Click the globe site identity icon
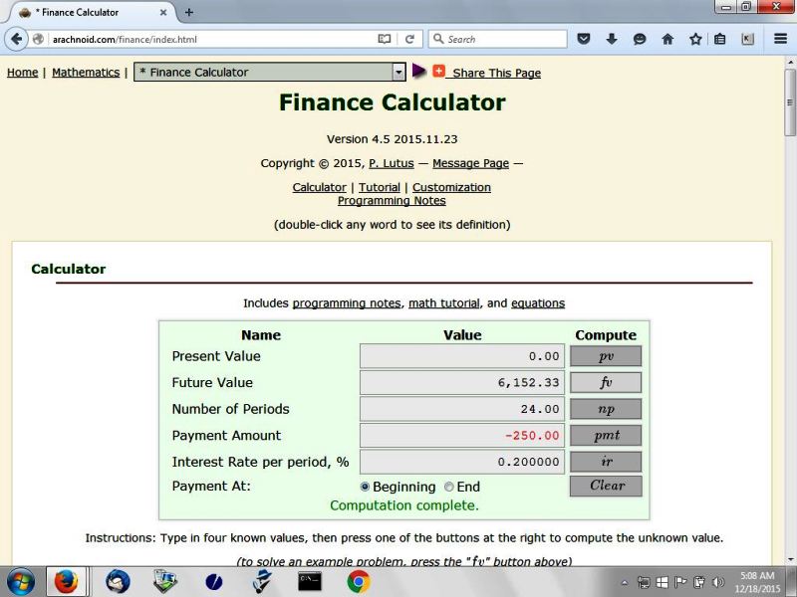 38,39
